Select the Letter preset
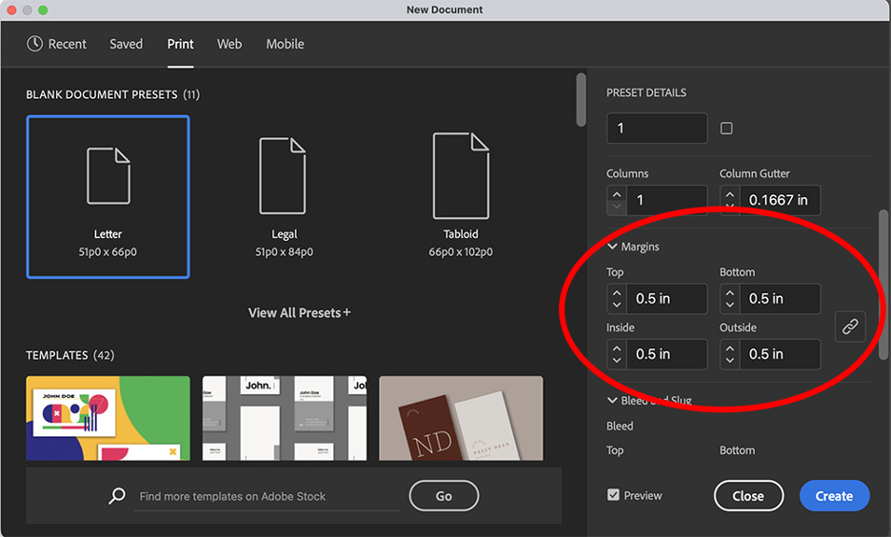Viewport: 891px width, 537px height. [x=108, y=197]
